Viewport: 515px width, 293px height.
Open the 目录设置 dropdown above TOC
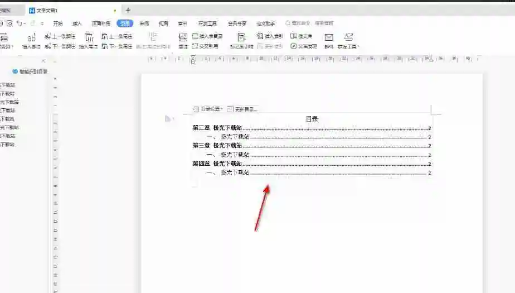(208, 109)
